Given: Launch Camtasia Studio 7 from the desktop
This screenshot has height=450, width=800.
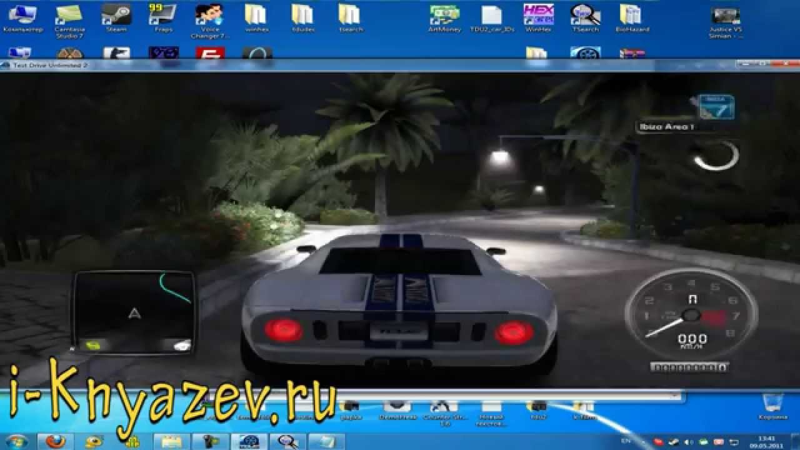Looking at the screenshot, I should pyautogui.click(x=69, y=20).
